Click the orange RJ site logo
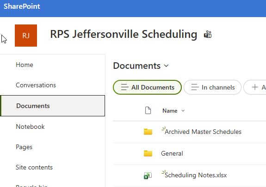This screenshot has width=266, height=187. tap(26, 36)
